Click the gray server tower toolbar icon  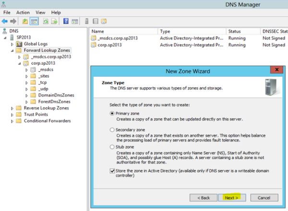[87, 21]
